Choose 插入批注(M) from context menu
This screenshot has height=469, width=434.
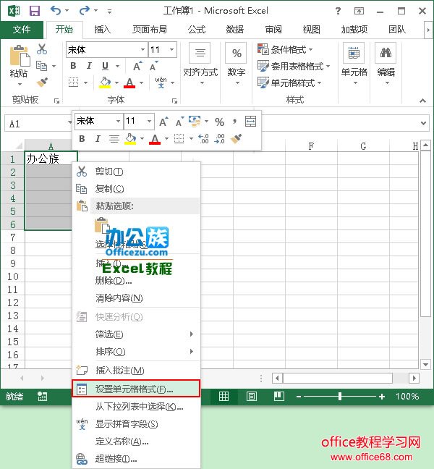coord(136,371)
